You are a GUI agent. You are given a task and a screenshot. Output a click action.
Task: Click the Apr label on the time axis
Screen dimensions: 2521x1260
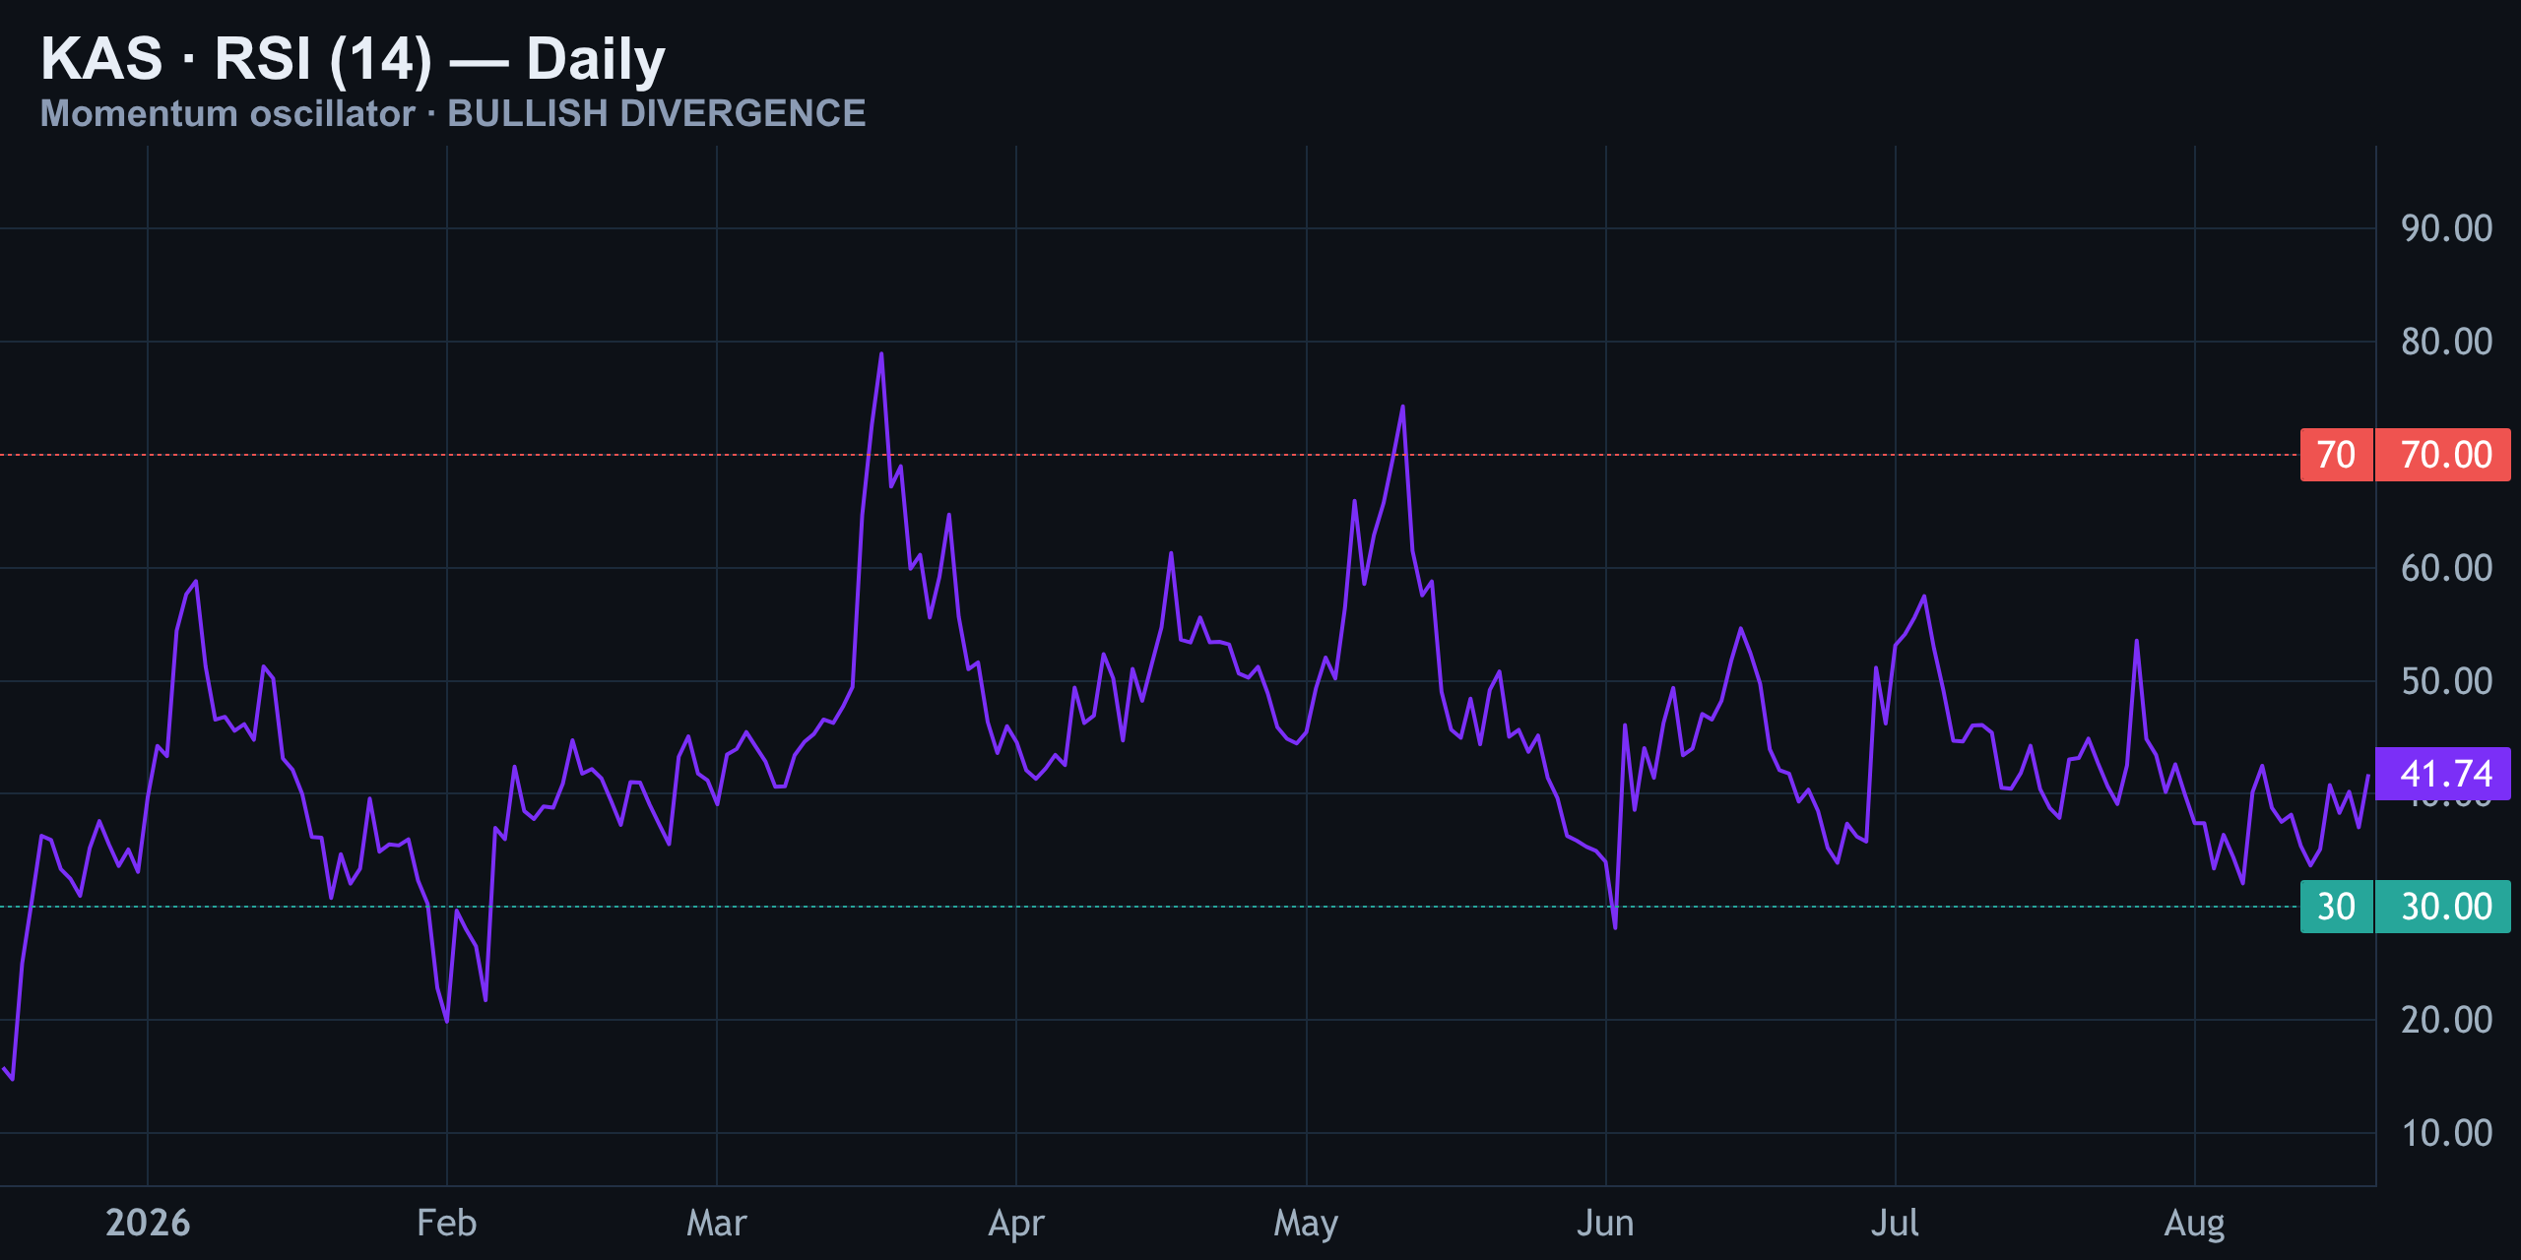[x=1016, y=1224]
